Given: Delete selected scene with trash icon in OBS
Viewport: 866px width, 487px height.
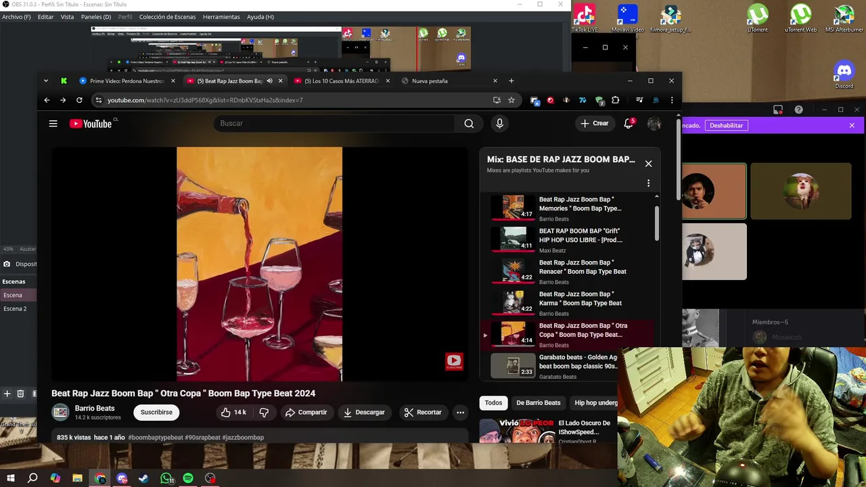Looking at the screenshot, I should point(20,394).
